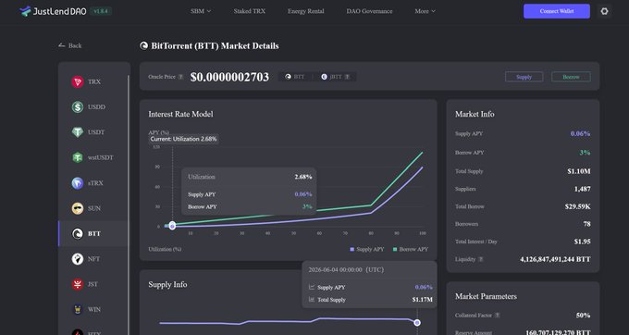Select the wstUSDT token icon

[78, 157]
